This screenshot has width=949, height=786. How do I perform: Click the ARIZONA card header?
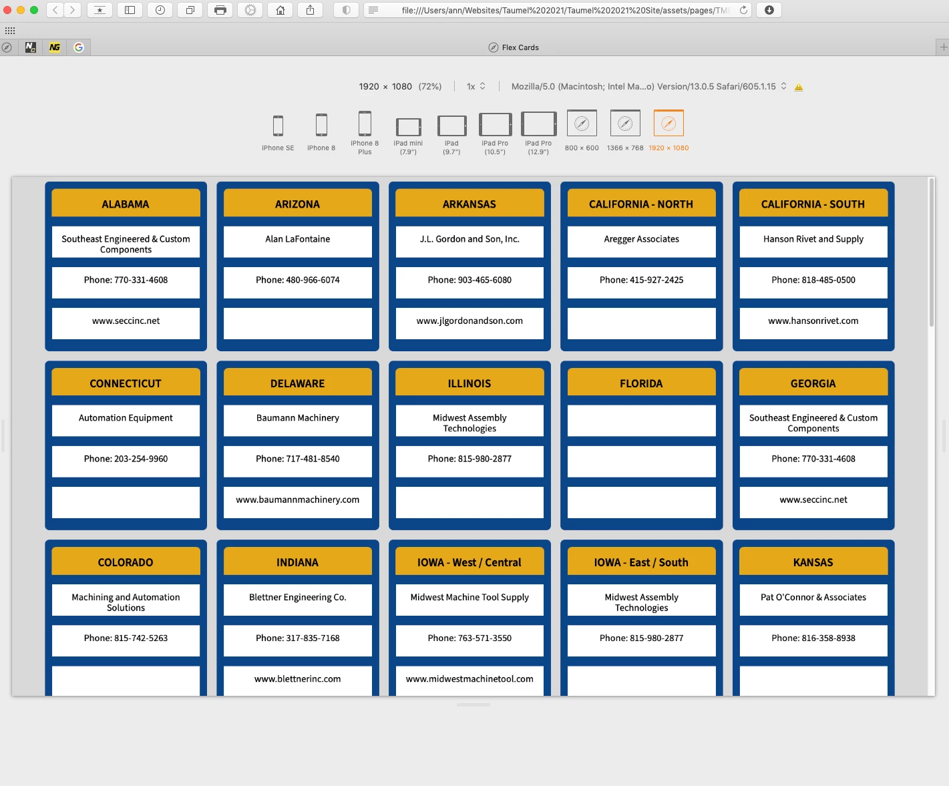pyautogui.click(x=298, y=203)
